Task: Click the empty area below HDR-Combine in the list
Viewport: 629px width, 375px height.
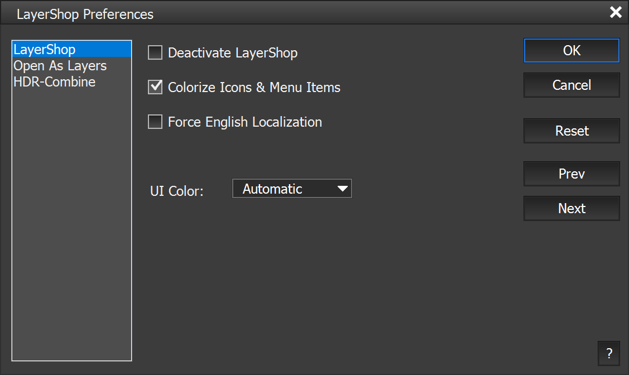Action: [x=71, y=223]
